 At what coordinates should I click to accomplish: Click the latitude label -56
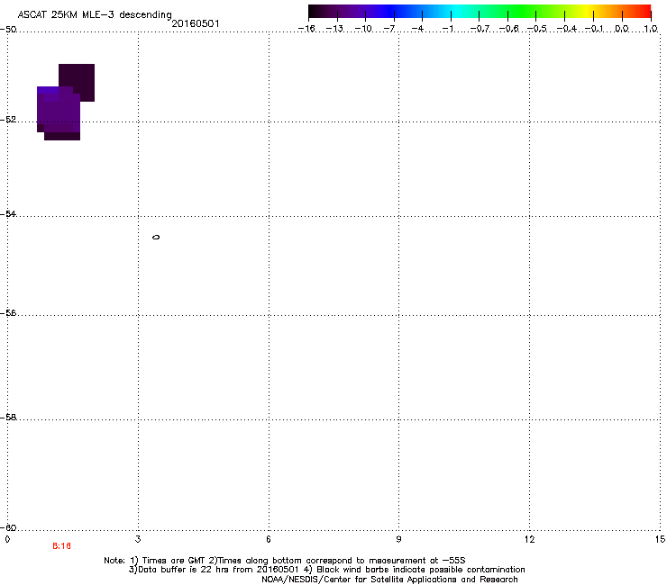8,312
